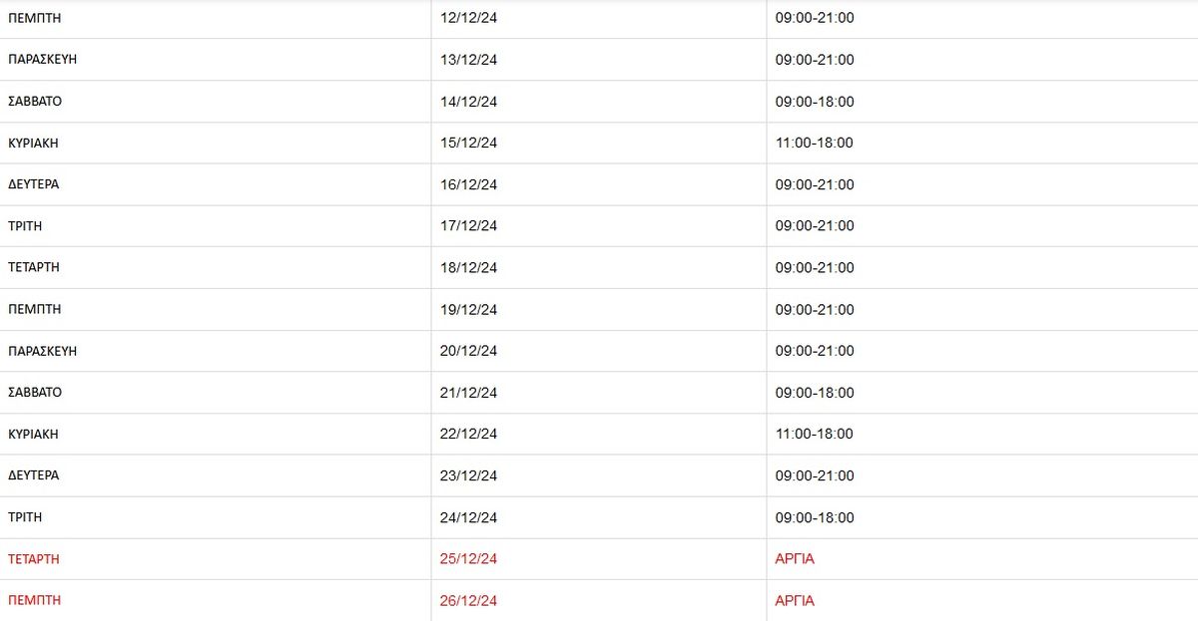
Task: Select the date 22/12/24
Action: (468, 434)
